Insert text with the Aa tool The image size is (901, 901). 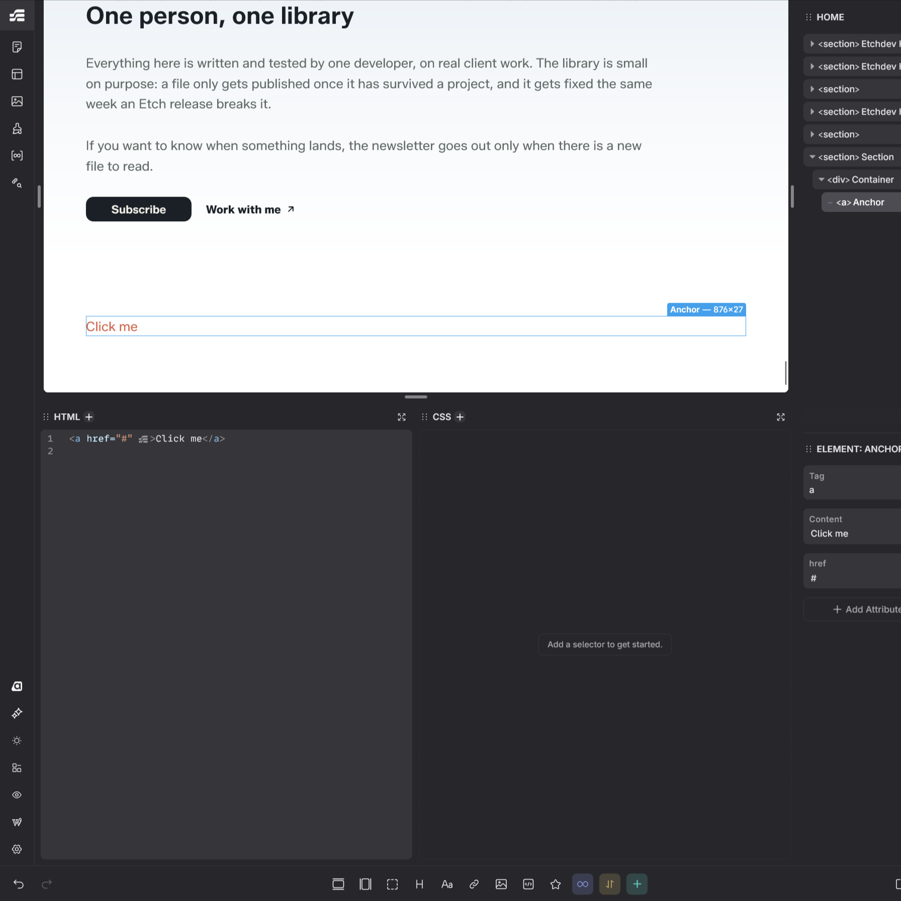click(x=447, y=884)
